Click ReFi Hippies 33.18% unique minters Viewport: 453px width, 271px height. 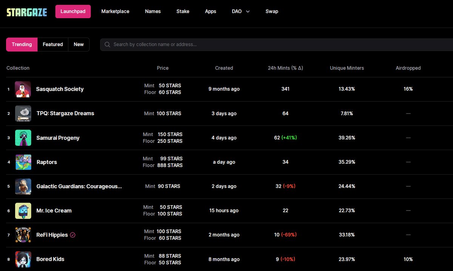tap(347, 235)
